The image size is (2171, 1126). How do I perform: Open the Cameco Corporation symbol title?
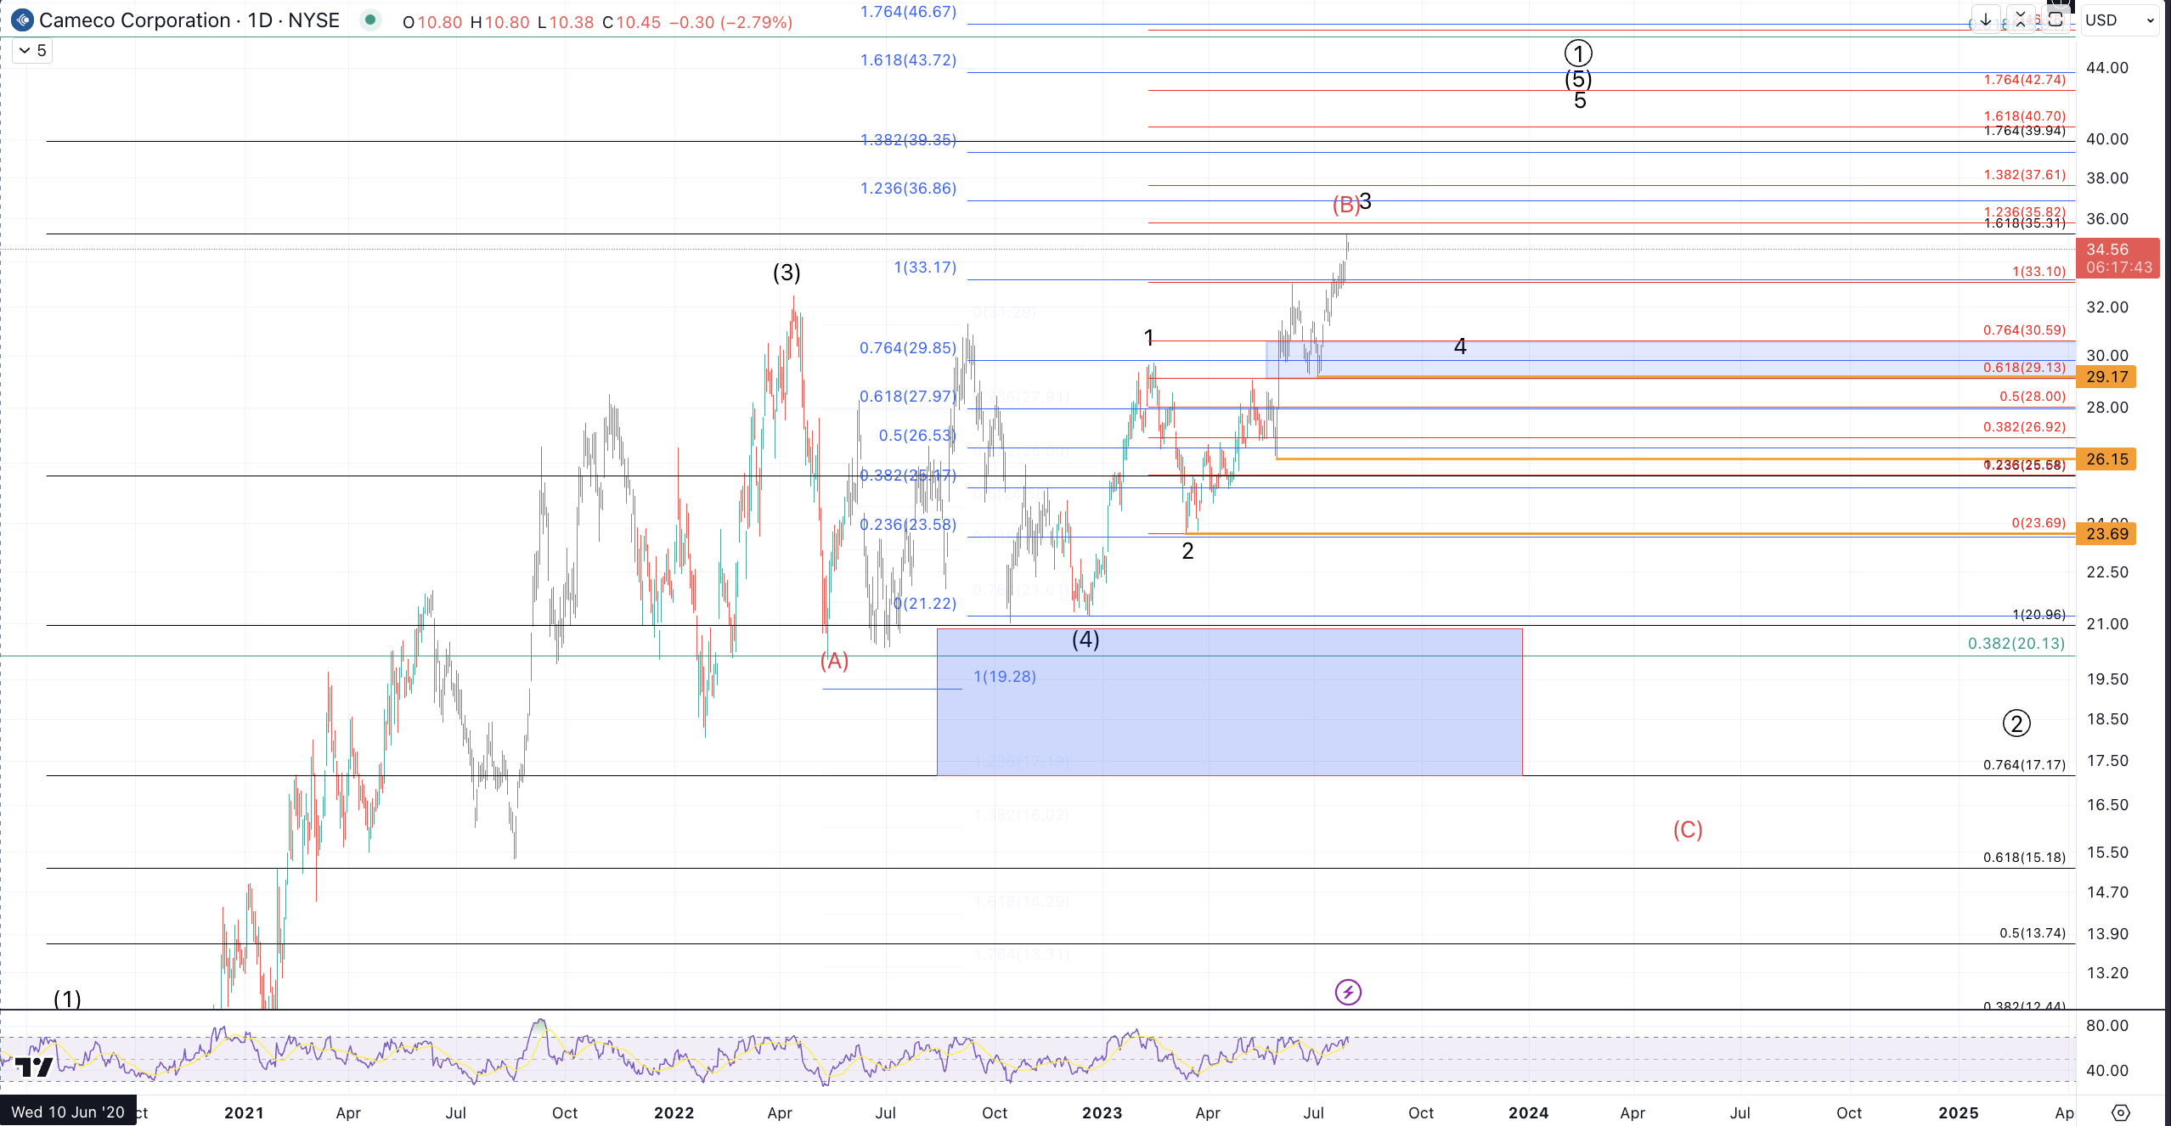coord(189,20)
